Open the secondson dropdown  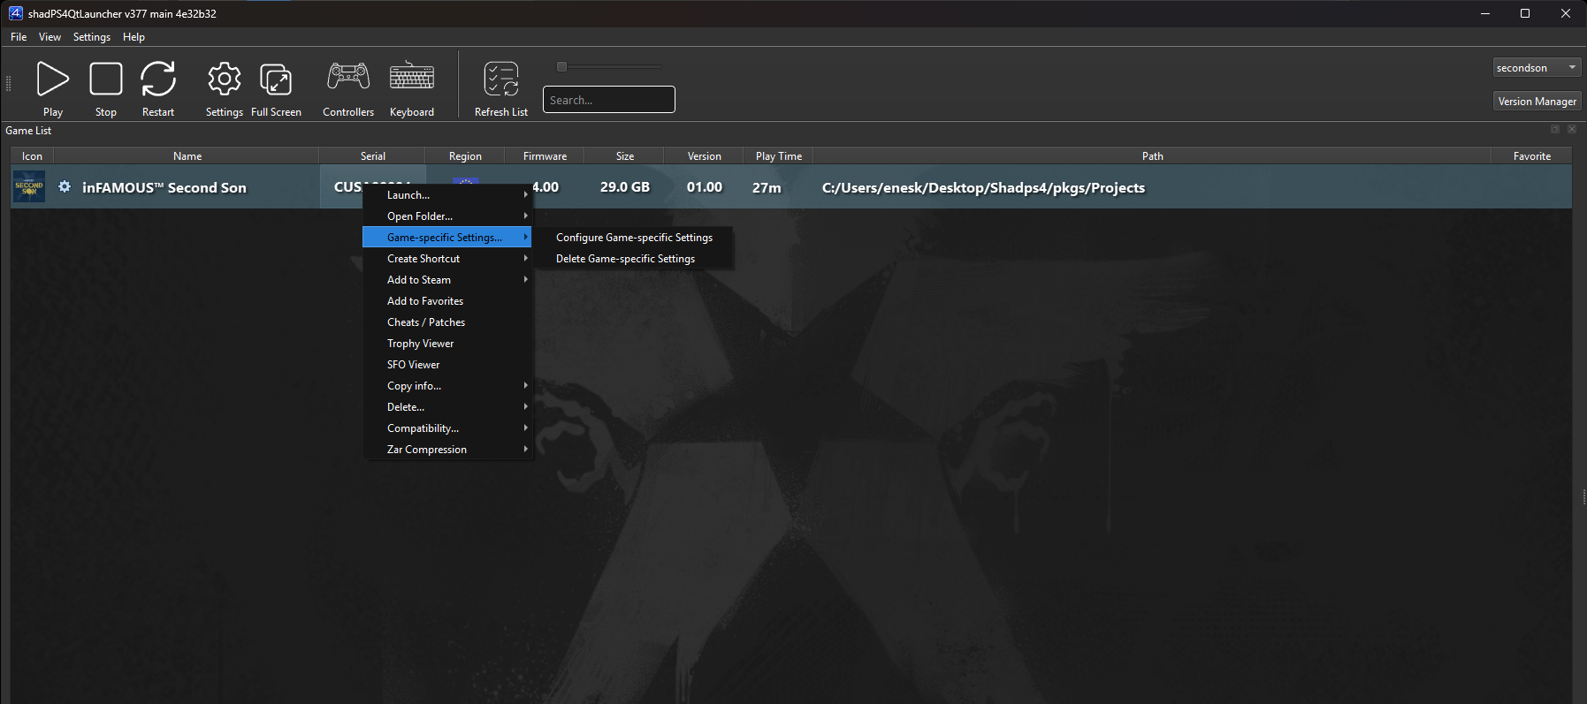tap(1537, 68)
